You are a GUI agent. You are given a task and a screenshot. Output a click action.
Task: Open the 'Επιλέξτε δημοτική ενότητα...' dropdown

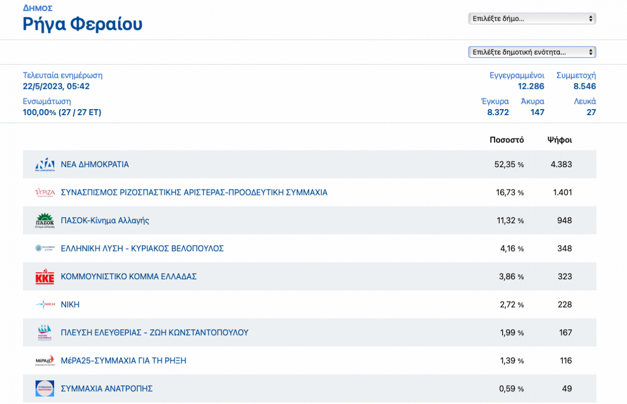532,52
